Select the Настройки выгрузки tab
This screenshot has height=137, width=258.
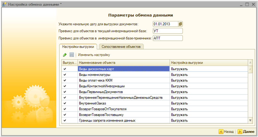click(78, 47)
